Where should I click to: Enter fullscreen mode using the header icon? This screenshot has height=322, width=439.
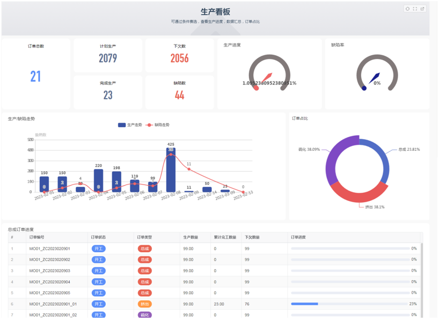point(415,9)
